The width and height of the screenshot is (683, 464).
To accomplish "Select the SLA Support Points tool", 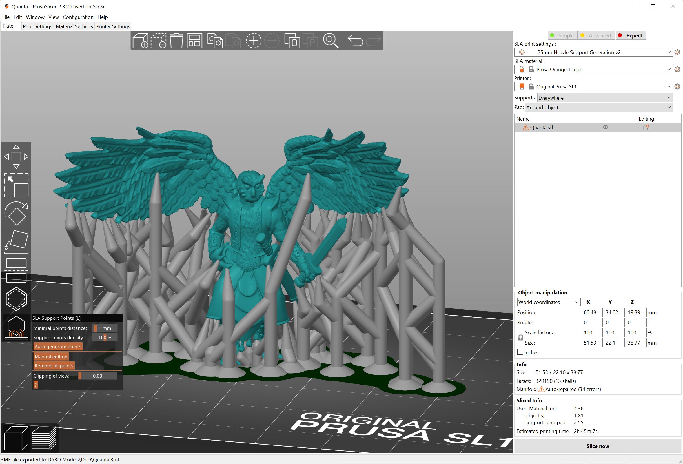I will [16, 327].
